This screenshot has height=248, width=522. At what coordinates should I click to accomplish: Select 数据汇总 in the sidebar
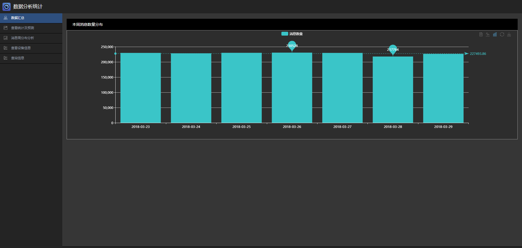tap(18, 18)
